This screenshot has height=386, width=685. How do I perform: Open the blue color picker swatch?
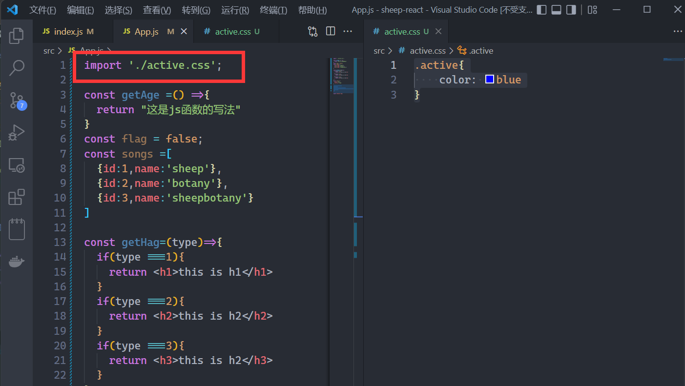(x=490, y=80)
